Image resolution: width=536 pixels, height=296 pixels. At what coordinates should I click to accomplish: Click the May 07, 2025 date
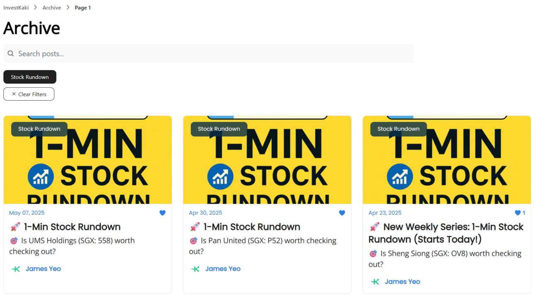pyautogui.click(x=27, y=213)
